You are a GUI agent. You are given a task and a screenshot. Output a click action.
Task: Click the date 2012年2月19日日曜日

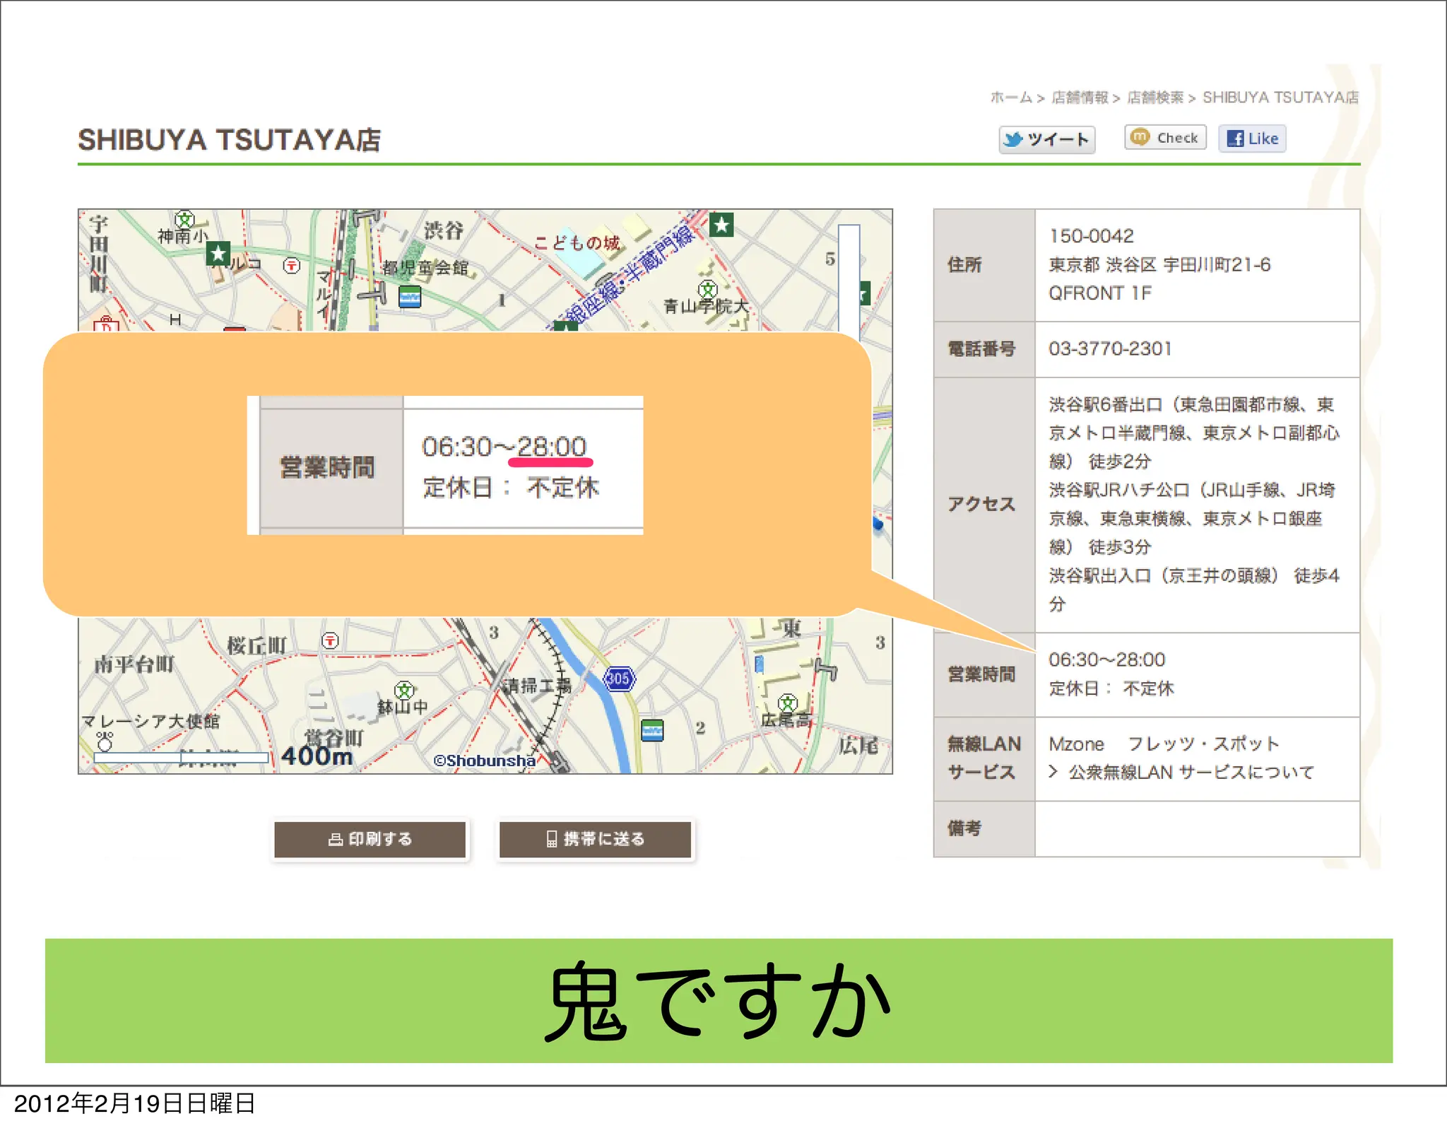[x=134, y=1103]
